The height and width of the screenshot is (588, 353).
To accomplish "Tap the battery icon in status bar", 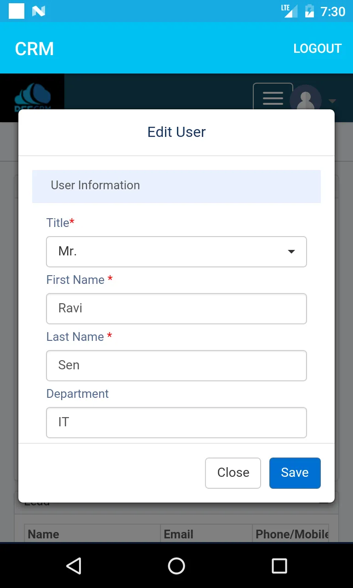I will point(309,11).
